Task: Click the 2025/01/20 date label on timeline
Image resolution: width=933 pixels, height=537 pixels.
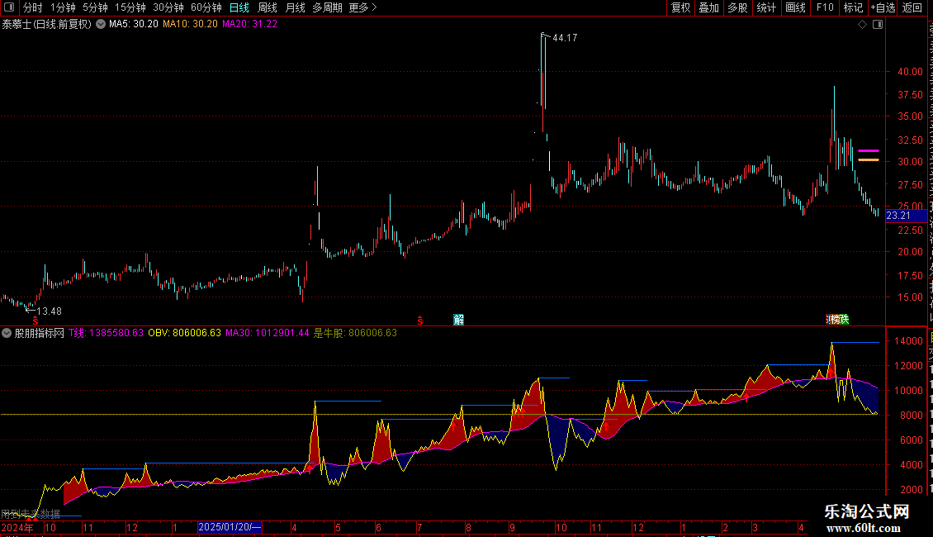Action: point(230,527)
